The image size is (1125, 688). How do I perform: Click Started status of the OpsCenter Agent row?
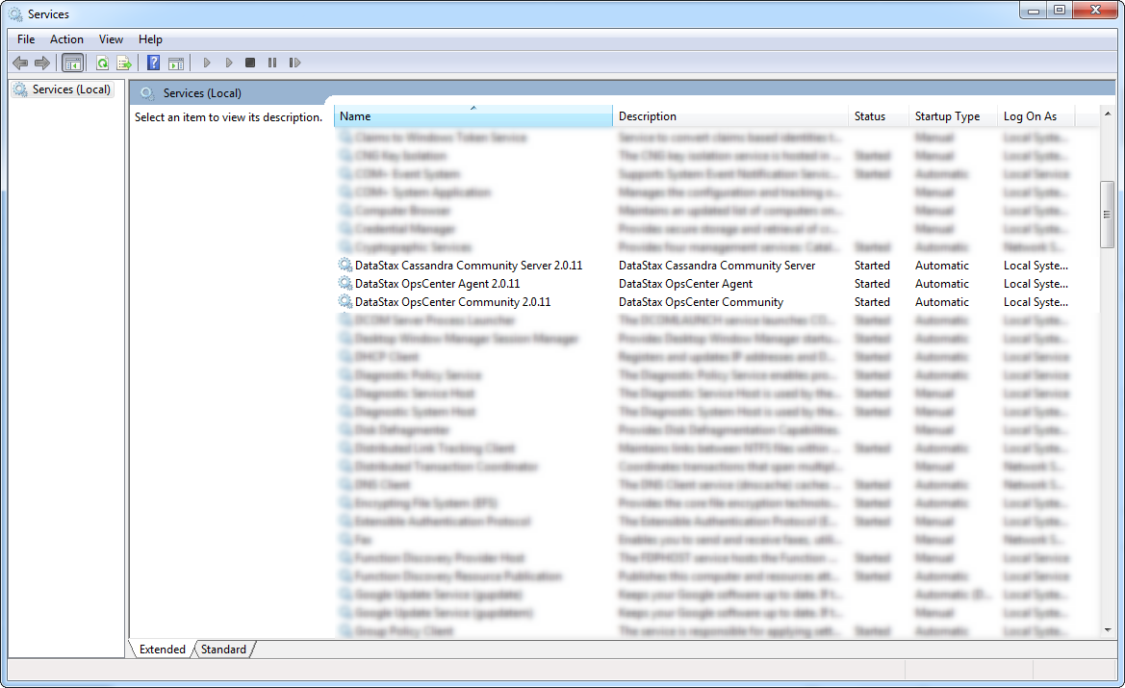(872, 284)
